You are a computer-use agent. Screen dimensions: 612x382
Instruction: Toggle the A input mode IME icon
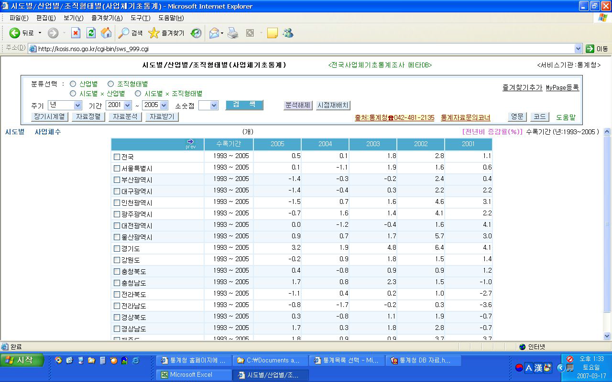pos(529,368)
